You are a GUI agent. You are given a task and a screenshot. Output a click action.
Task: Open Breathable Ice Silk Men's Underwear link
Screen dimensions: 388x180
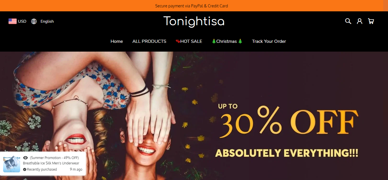pyautogui.click(x=51, y=163)
